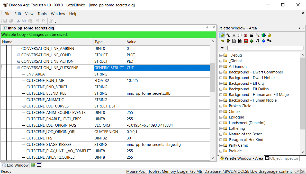Click the palette search input field

coord(265,48)
